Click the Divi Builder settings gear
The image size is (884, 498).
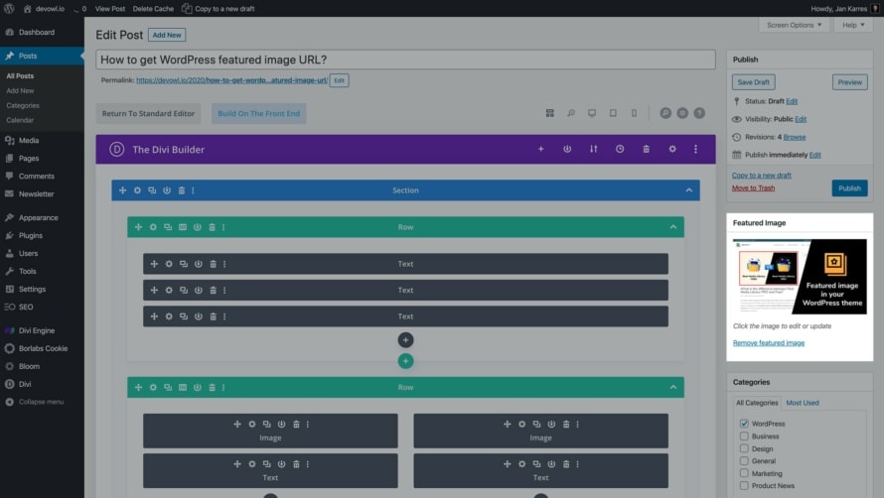click(672, 149)
